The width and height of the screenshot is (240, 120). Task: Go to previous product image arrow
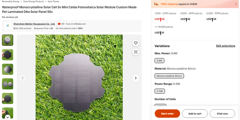pos(22,78)
